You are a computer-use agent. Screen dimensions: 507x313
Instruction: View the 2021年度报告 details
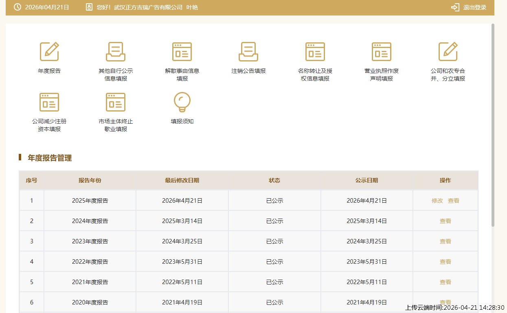click(x=446, y=282)
